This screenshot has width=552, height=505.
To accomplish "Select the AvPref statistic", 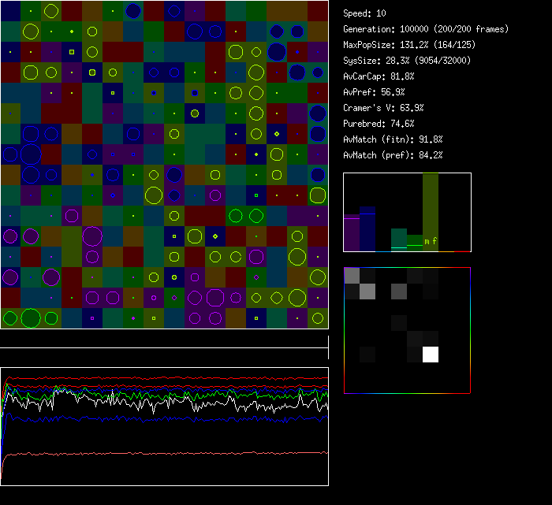I will pos(374,92).
